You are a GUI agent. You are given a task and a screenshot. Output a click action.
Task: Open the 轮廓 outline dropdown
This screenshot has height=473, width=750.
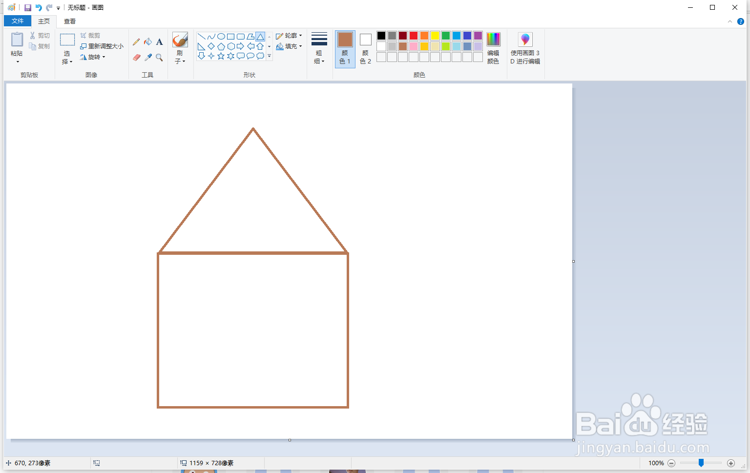tap(289, 36)
